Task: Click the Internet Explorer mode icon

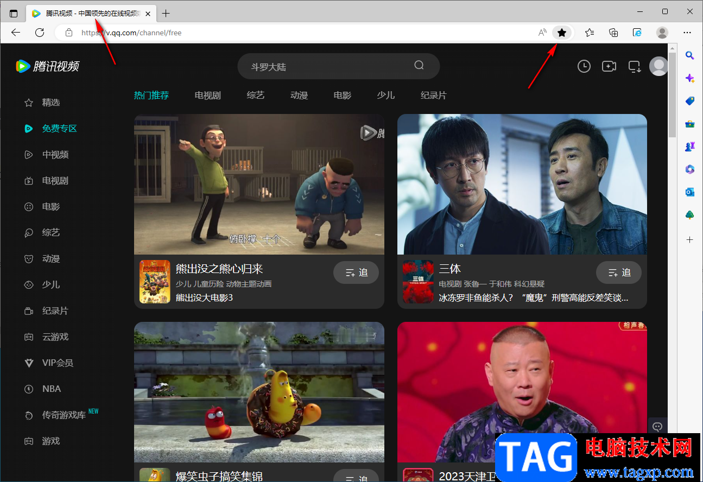Action: 638,33
